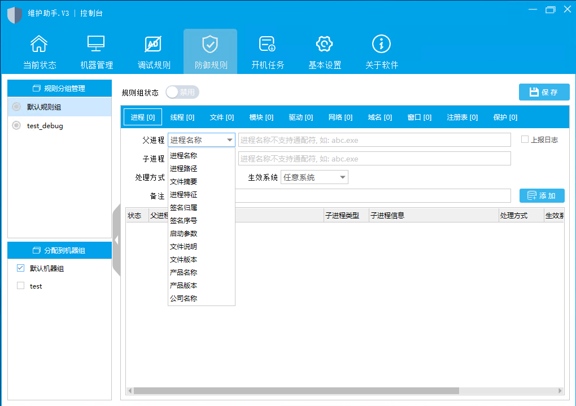Open the 生效系统 dropdown
Image resolution: width=576 pixels, height=406 pixels.
coord(315,177)
